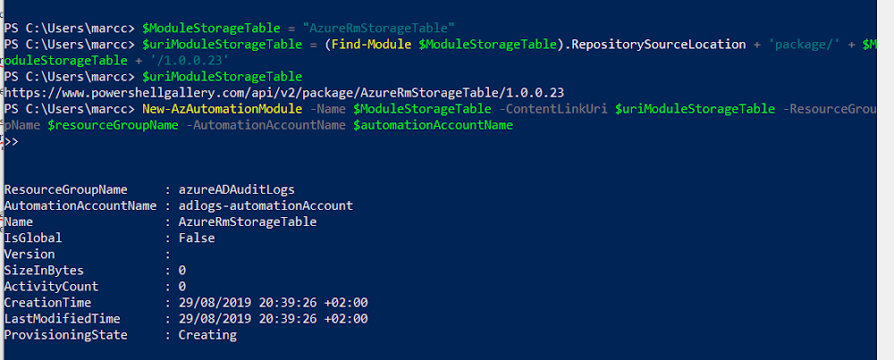Viewport: 894px width, 360px height.
Task: Select the "AzureRmStorageTable" string literal
Action: click(378, 28)
